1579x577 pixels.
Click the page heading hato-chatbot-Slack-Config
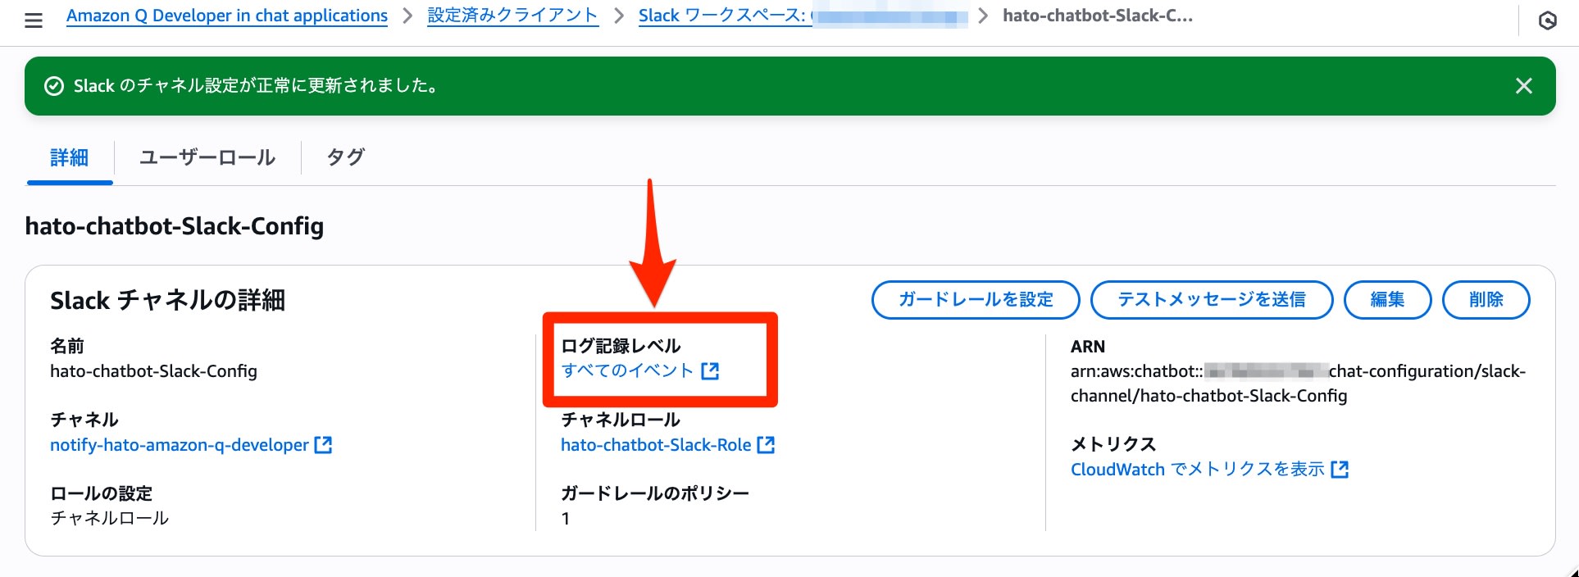click(175, 226)
